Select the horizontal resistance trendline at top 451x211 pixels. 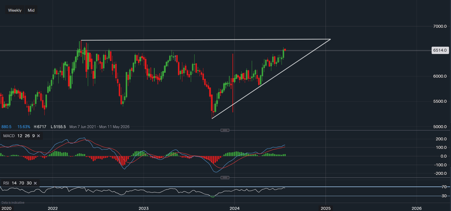pyautogui.click(x=204, y=40)
